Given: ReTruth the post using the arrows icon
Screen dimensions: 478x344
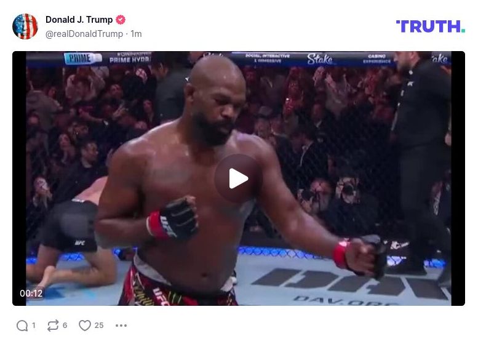Looking at the screenshot, I should [x=53, y=326].
